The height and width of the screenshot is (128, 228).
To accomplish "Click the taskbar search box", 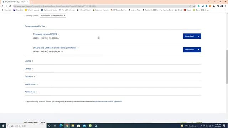I will tap(26, 126).
